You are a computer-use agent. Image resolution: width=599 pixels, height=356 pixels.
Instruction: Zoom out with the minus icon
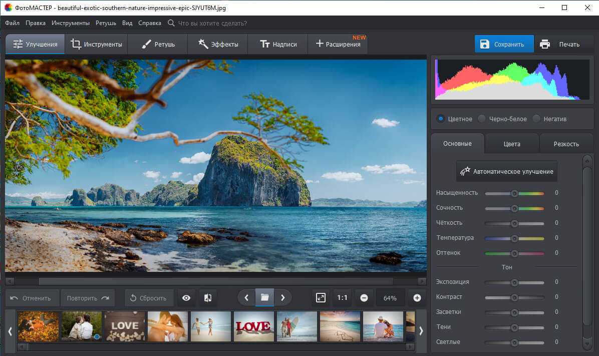point(364,298)
